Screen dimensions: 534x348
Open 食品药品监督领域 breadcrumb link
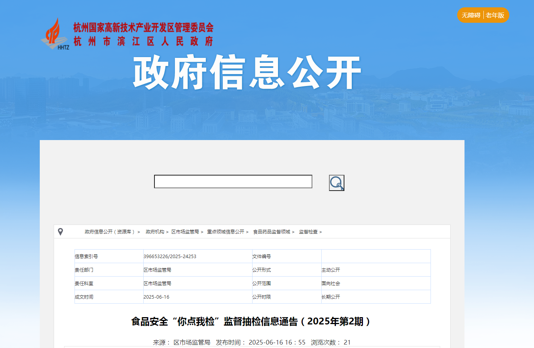pyautogui.click(x=271, y=232)
